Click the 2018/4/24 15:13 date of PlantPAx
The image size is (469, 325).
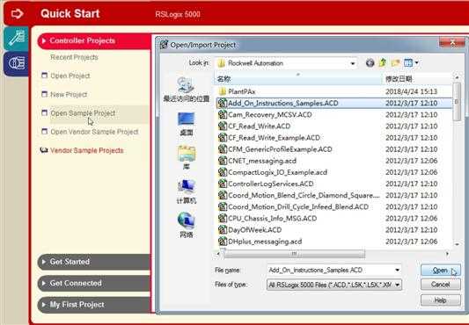pos(411,91)
